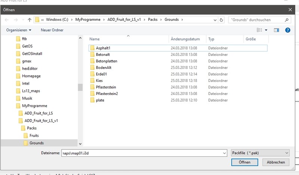Click the Up one level arrow icon
The image size is (299, 175).
click(30, 20)
